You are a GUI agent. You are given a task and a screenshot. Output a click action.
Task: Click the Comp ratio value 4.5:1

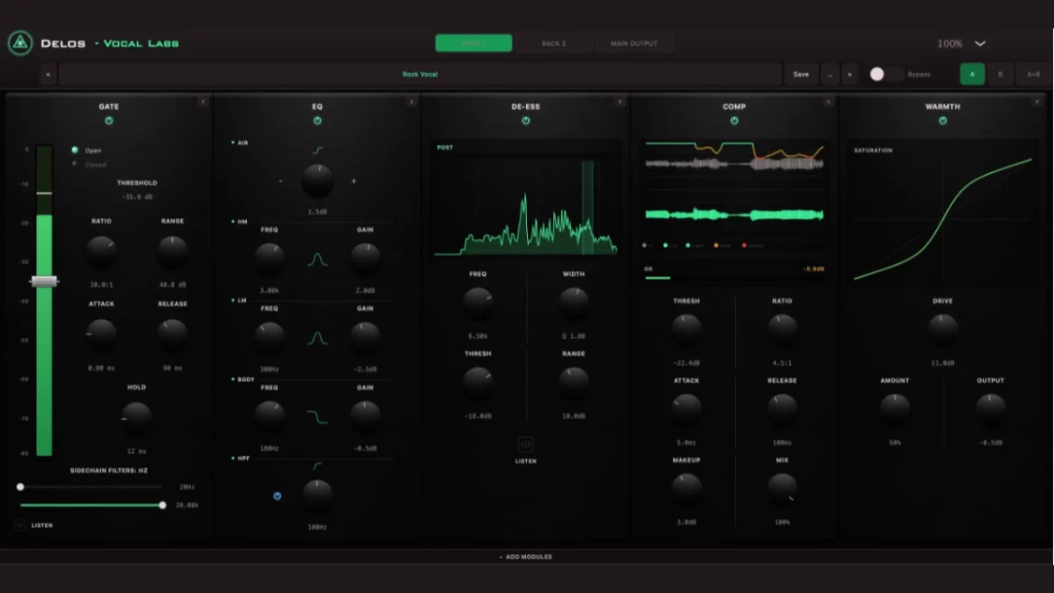(x=782, y=363)
